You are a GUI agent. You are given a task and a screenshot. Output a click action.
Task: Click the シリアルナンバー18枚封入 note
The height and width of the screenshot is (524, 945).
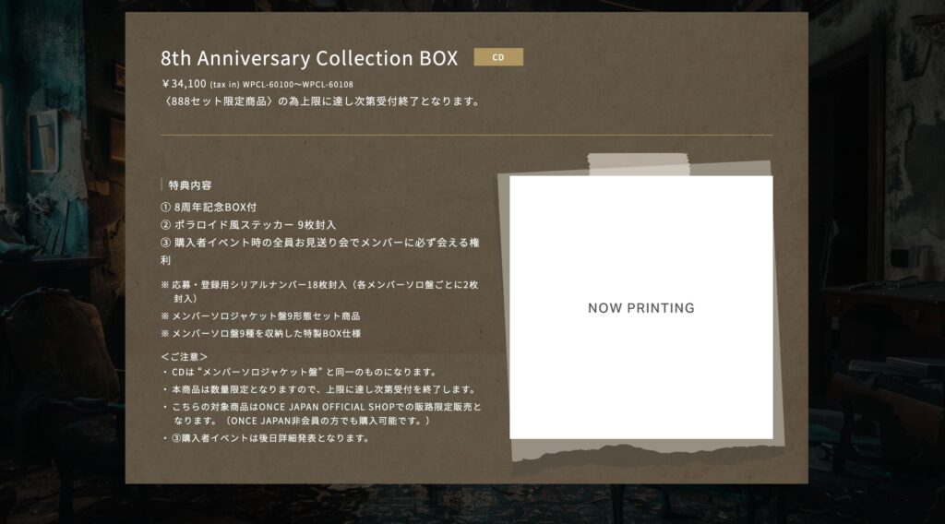(x=319, y=292)
